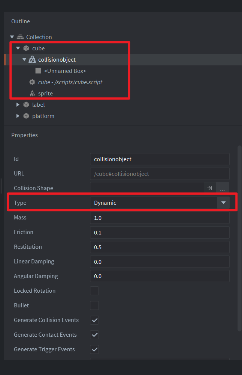The image size is (242, 375).
Task: Click the collisionobject component icon
Action: pos(32,59)
